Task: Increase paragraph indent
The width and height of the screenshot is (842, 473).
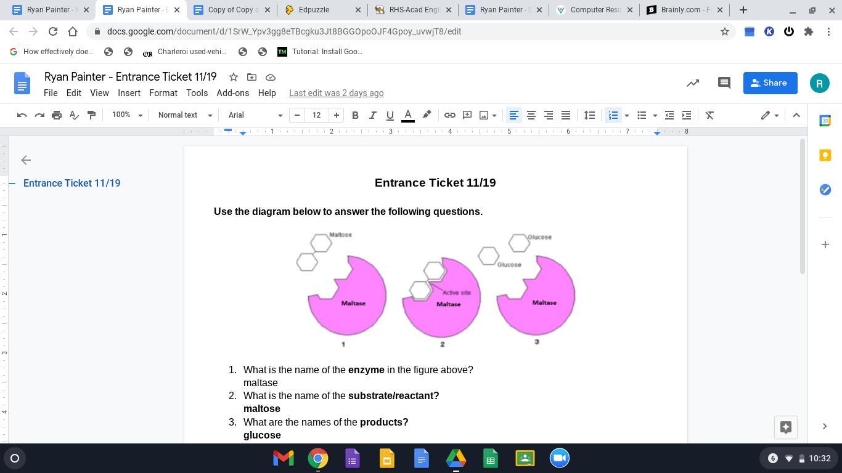Action: 687,115
